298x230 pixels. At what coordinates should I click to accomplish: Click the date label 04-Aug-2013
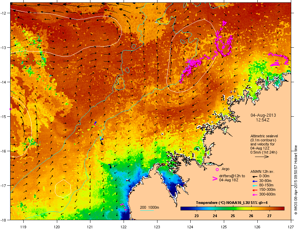coord(263,115)
